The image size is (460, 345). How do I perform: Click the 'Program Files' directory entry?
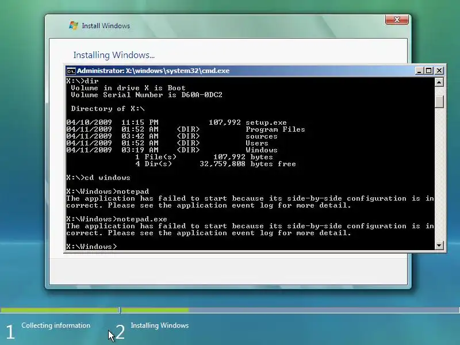pos(275,129)
